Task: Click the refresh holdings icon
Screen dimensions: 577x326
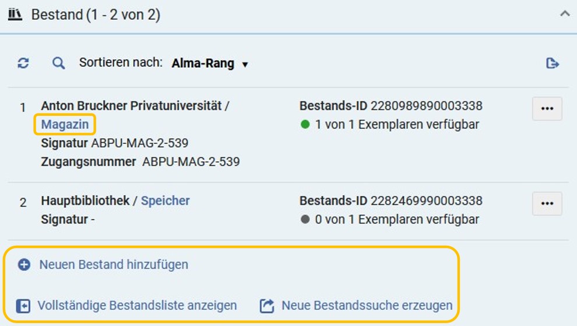Action: point(23,63)
